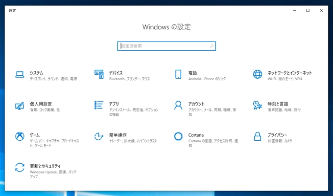Click the ネットワークとインターネット globe icon
333x196 pixels.
(258, 74)
